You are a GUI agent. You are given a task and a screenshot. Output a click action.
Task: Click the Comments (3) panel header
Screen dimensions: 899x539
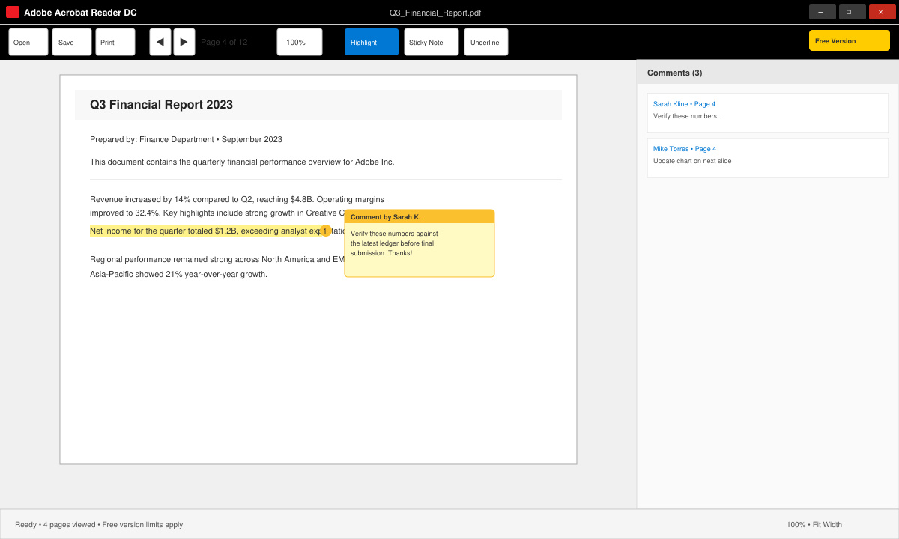click(x=768, y=72)
